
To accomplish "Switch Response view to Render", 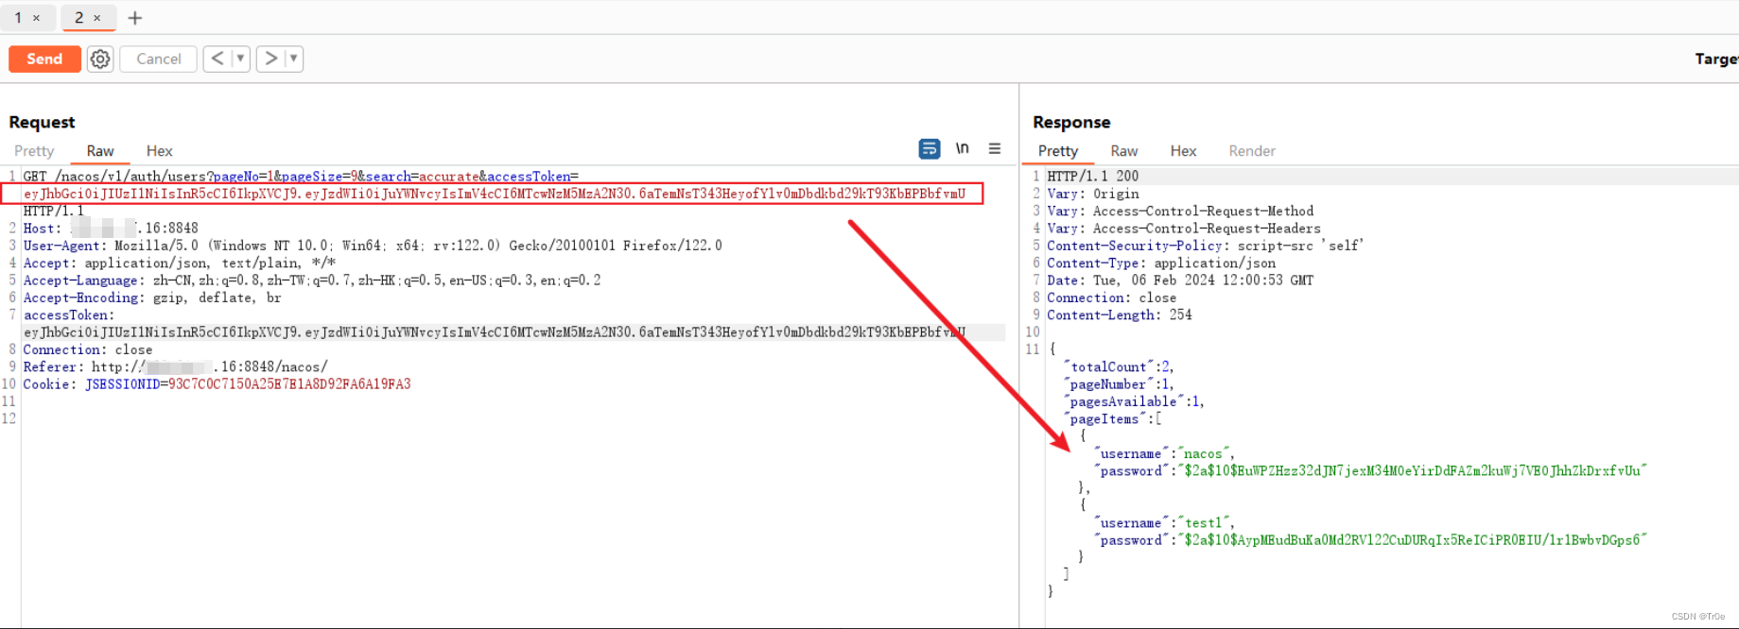I will click(1252, 151).
